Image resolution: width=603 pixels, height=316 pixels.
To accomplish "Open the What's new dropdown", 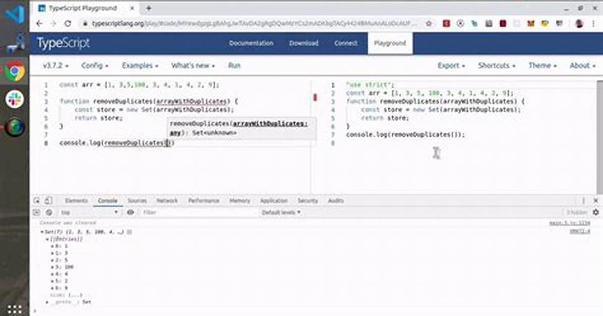I will pyautogui.click(x=193, y=65).
